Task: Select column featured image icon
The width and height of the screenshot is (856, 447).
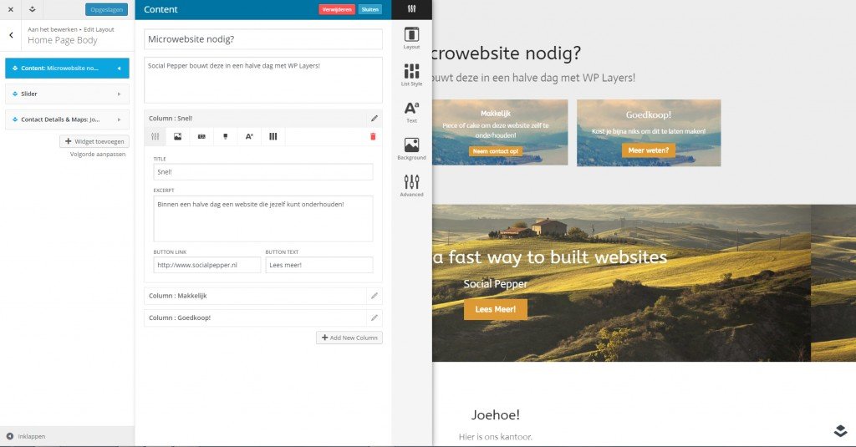Action: tap(178, 136)
